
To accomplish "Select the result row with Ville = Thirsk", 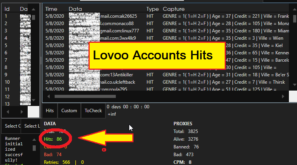I will [x=166, y=82].
